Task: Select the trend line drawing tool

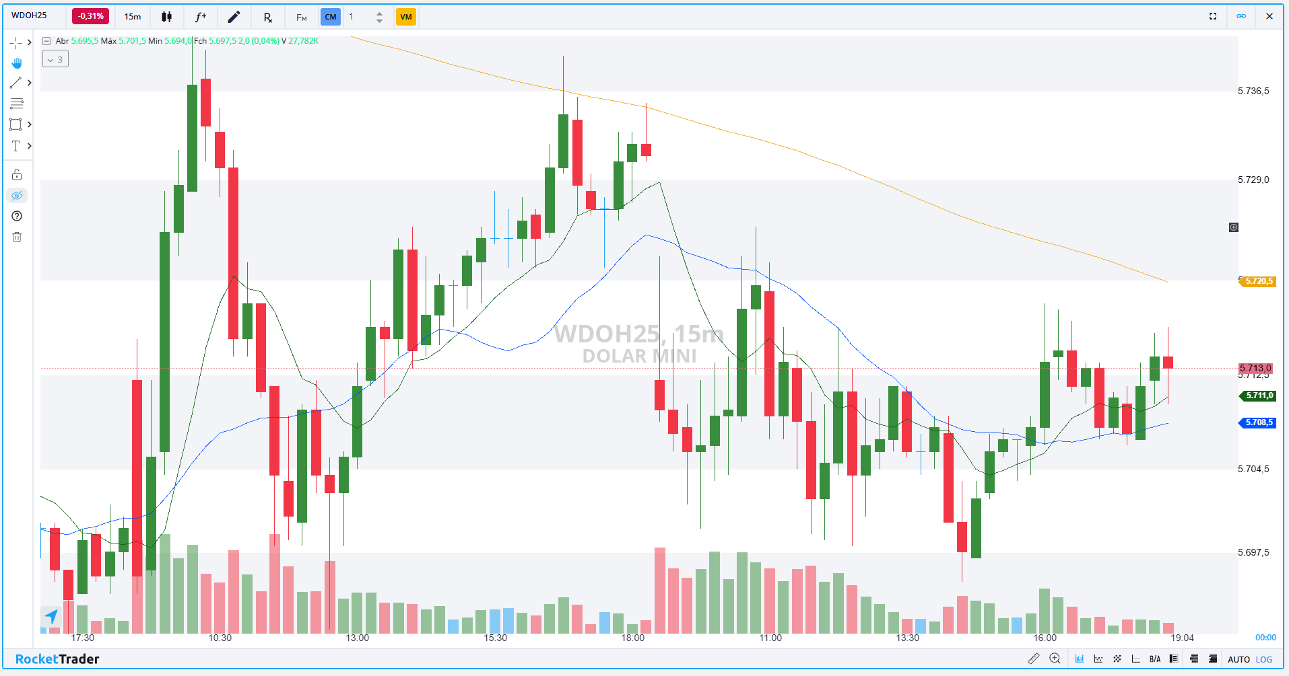Action: [15, 83]
